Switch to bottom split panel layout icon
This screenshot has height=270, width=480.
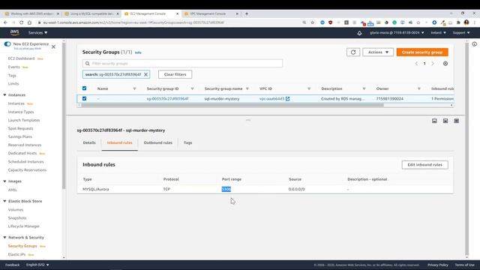coord(434,121)
